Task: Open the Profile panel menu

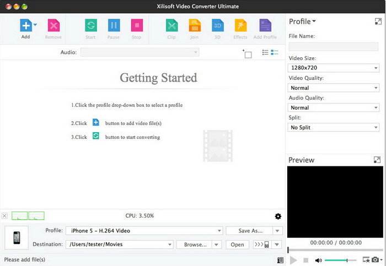Action: 302,21
